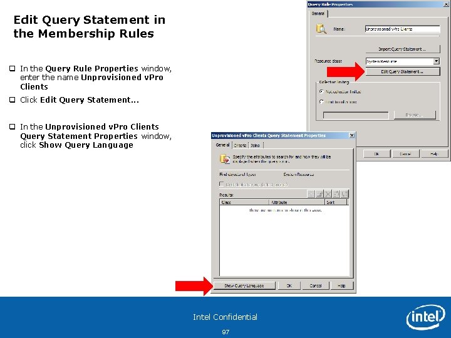Click the Attribute column header
Screen dimensions: 451x338
coord(297,202)
